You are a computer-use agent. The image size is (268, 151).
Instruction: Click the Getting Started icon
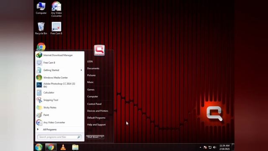[x=39, y=70]
